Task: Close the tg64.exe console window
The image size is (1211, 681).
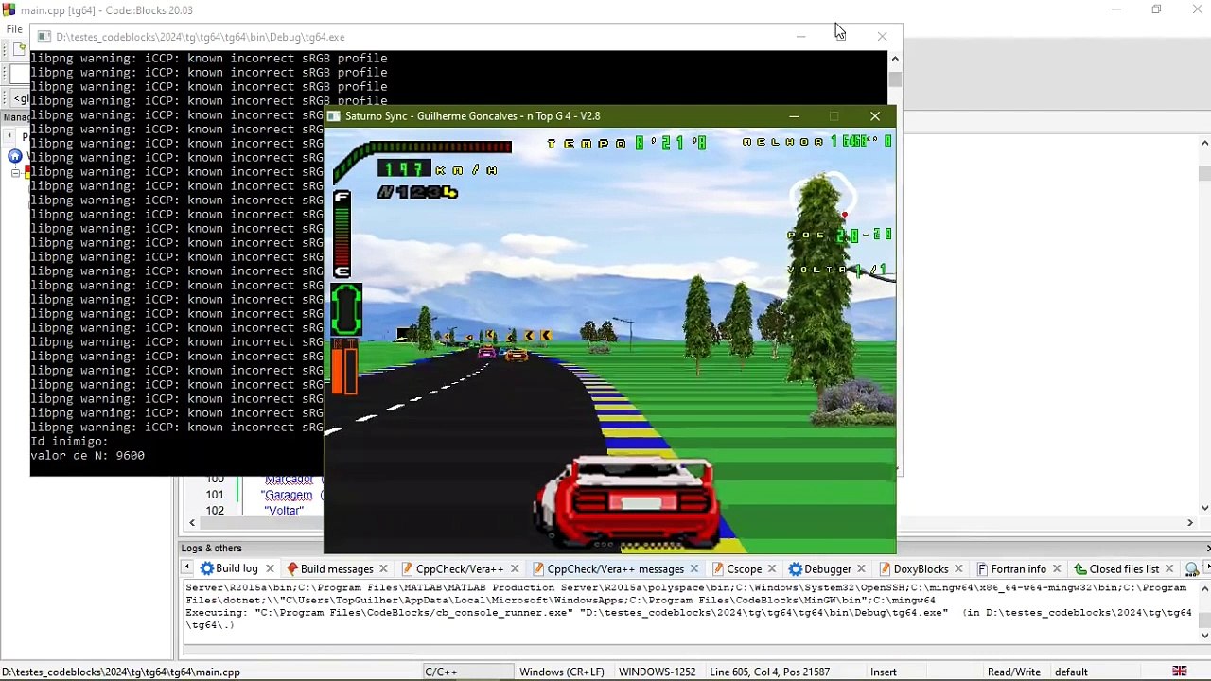Action: click(882, 37)
